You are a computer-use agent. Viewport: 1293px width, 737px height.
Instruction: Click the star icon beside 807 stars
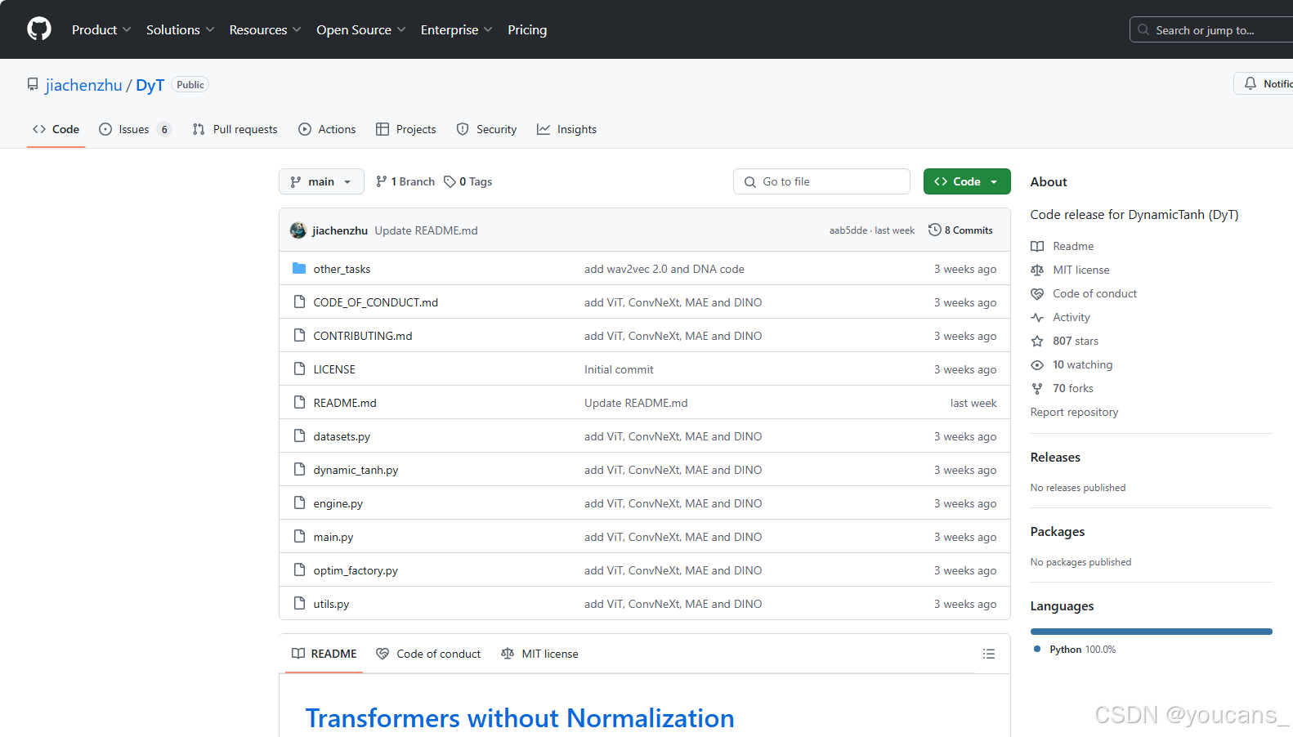[x=1037, y=341]
